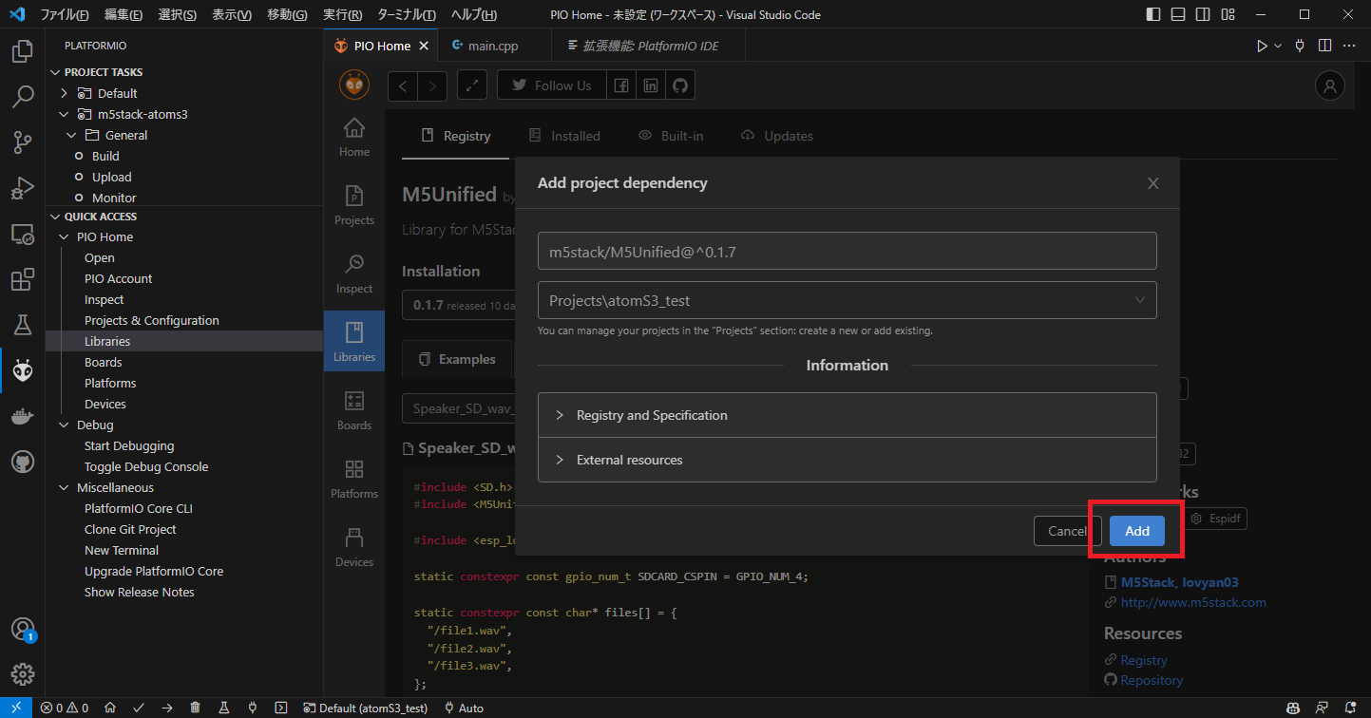Click PlatformIO Upload arrow in status bar
Screen dimensions: 1371x718
[167, 708]
